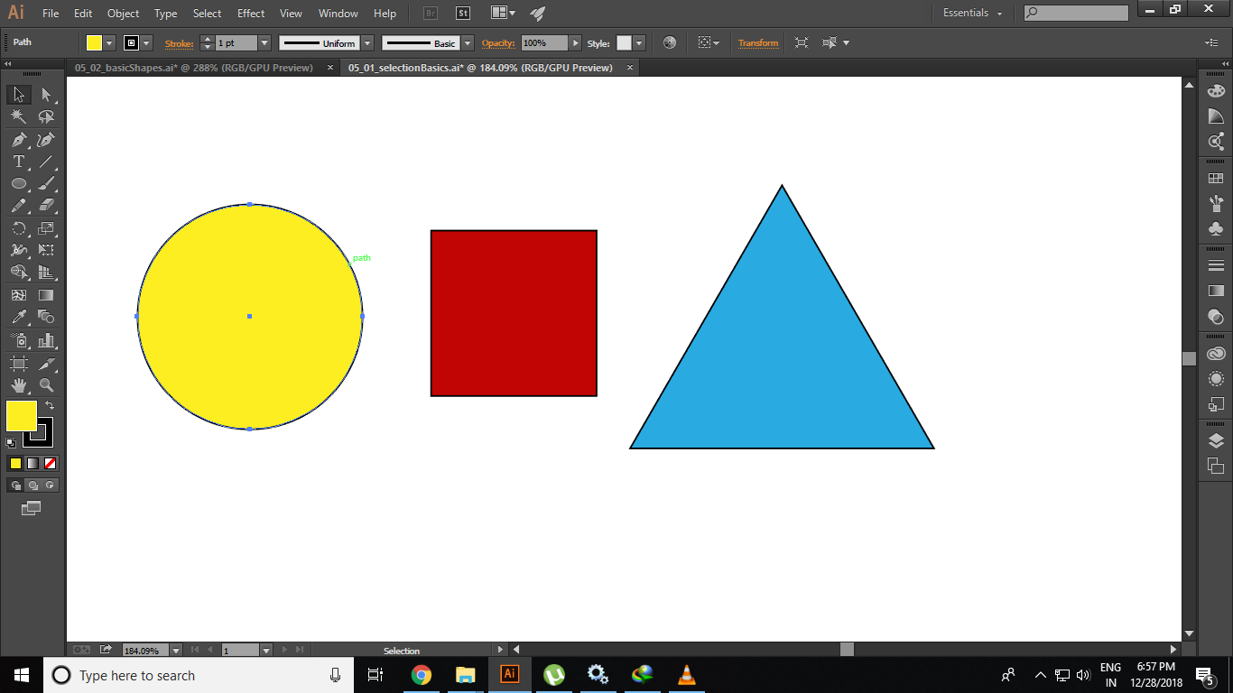Click Recolor Artwork icon in control bar

coord(670,42)
